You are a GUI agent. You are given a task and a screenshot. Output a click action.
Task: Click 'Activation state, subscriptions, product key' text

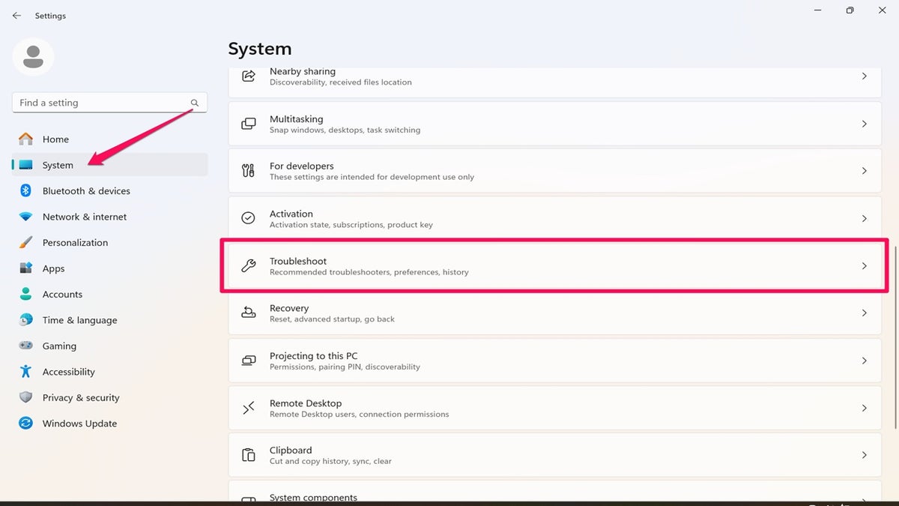[351, 224]
